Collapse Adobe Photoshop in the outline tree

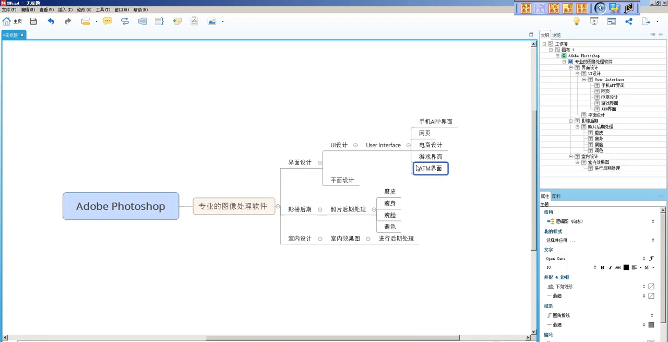pos(557,56)
